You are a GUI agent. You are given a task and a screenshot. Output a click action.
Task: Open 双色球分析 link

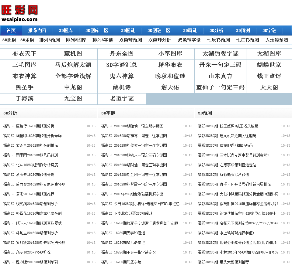tap(160, 40)
